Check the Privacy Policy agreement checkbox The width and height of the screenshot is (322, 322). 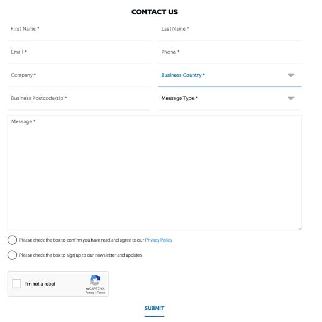pos(12,240)
